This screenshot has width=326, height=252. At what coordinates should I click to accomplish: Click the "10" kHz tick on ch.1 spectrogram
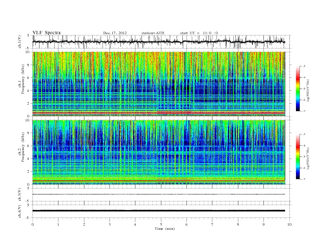(28, 52)
